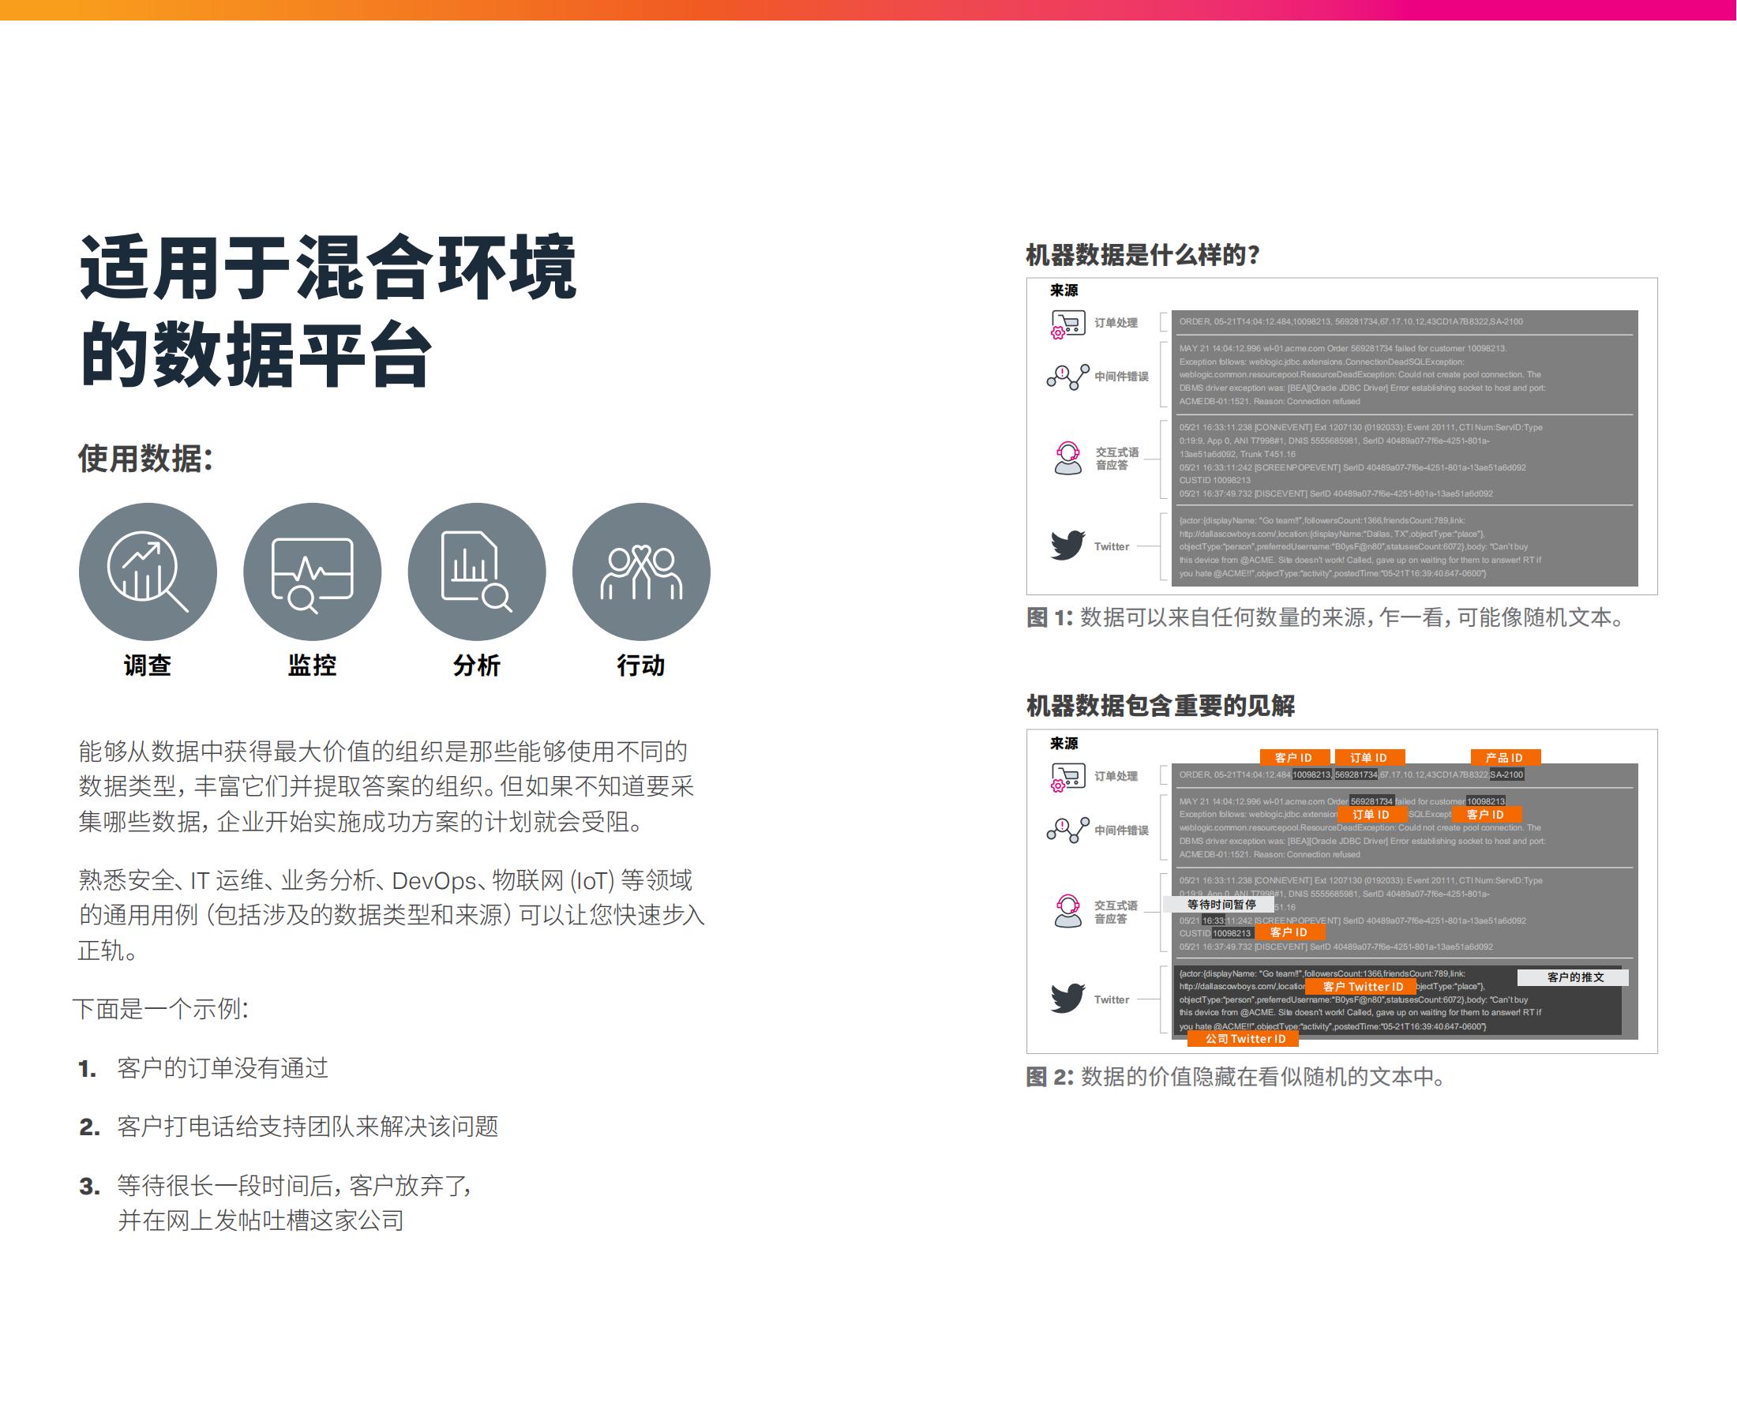
Task: Click list item 客户打电话给支持团队来解决该问题
Action: 308,1127
